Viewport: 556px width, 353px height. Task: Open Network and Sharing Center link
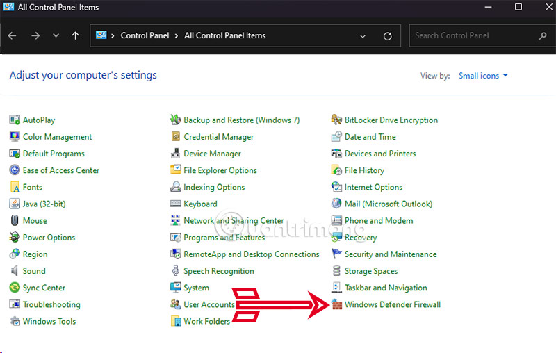click(x=234, y=220)
